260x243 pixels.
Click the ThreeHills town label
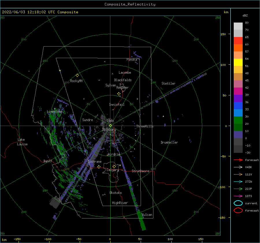pos(145,126)
